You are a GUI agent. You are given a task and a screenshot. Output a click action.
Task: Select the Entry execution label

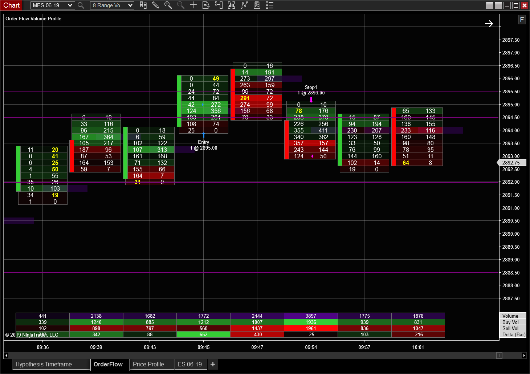[204, 142]
